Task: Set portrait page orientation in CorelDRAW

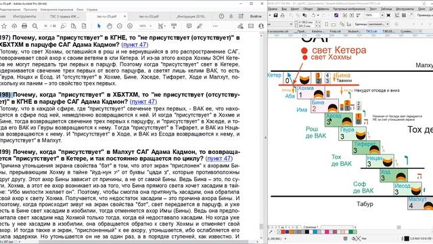Action: [x=327, y=24]
